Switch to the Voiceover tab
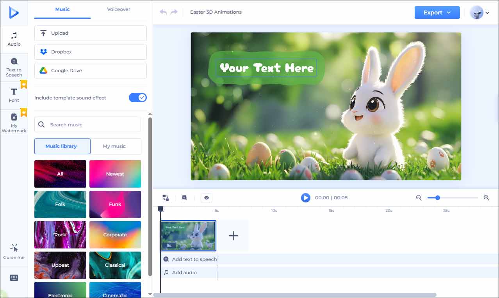 click(118, 9)
